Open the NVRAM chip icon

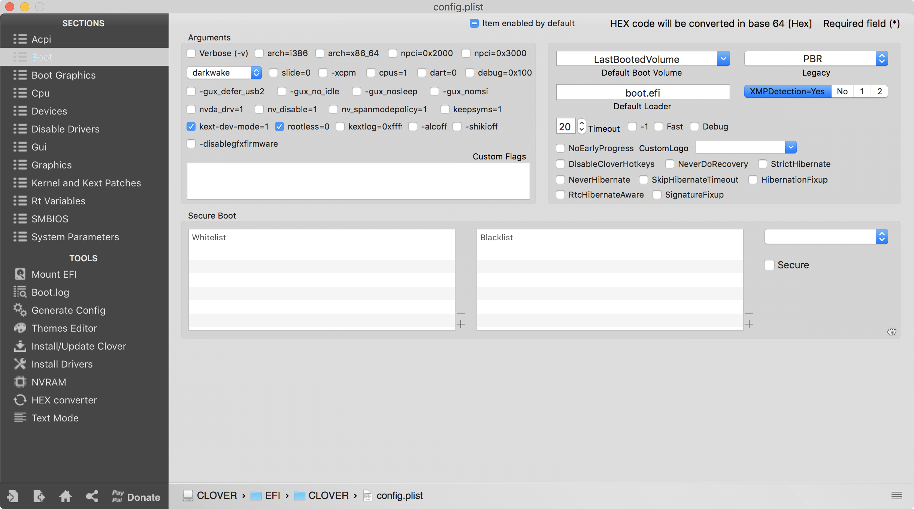[x=20, y=382]
